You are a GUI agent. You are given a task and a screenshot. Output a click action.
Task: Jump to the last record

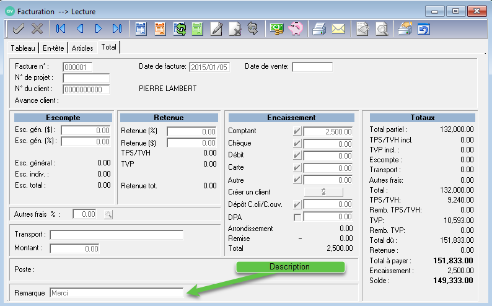coord(116,28)
